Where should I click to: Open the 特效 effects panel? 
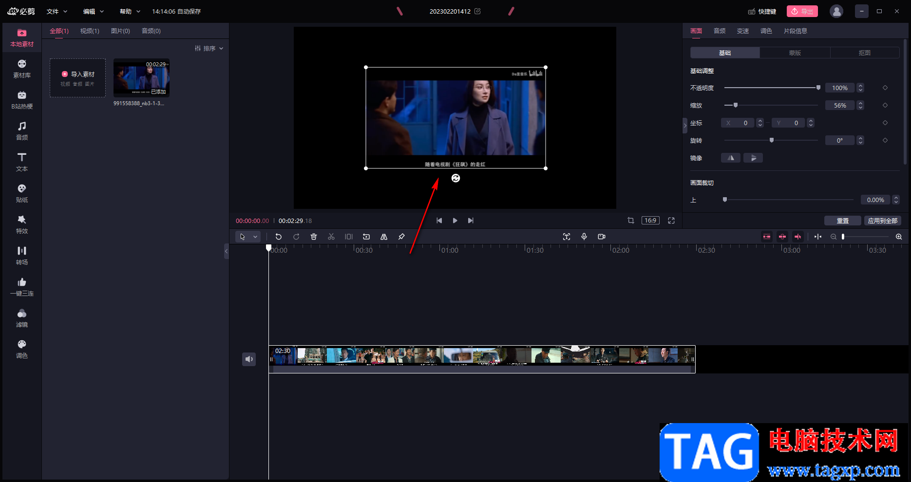point(22,225)
